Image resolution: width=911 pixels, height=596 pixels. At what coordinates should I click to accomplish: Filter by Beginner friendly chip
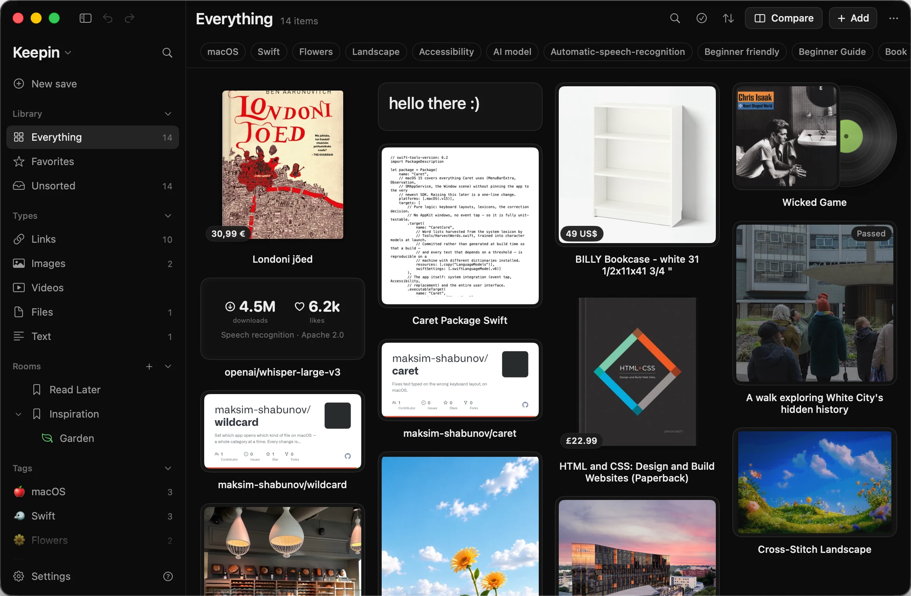(742, 52)
